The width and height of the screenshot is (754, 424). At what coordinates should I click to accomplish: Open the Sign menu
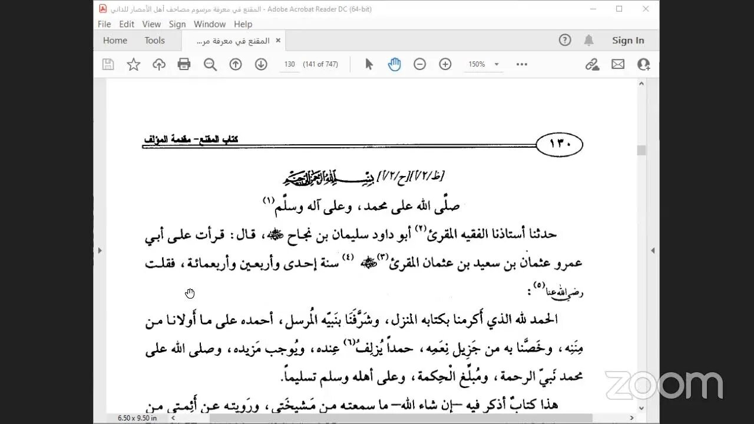[177, 24]
